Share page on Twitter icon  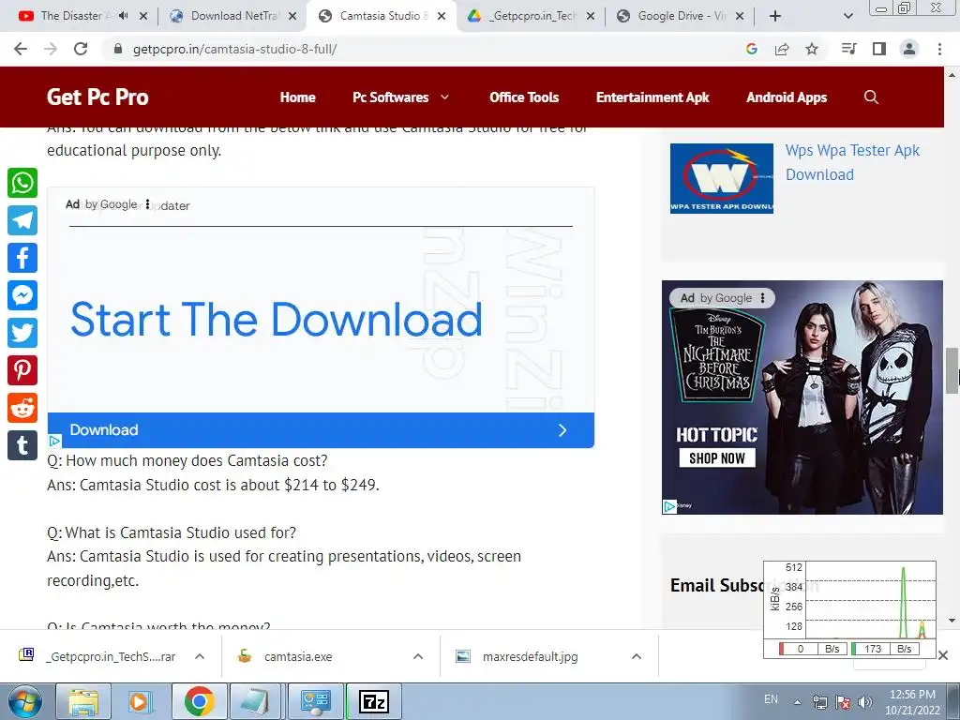coord(22,333)
